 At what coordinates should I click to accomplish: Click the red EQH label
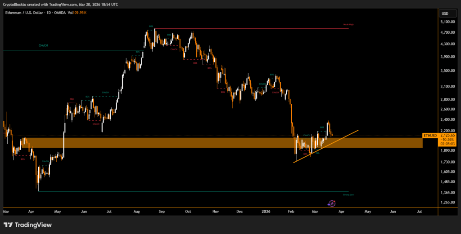(x=71, y=99)
